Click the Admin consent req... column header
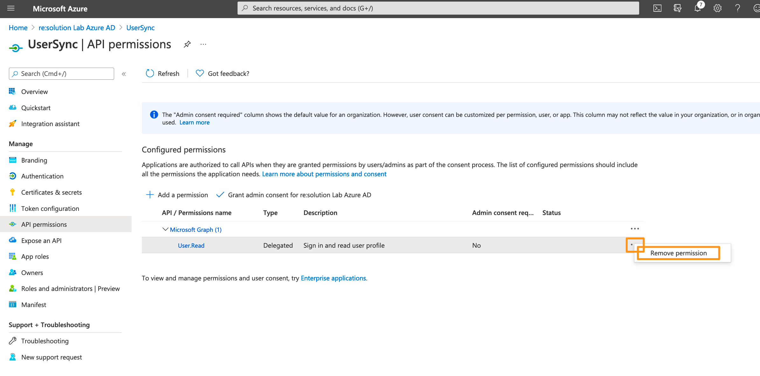The width and height of the screenshot is (760, 376). [x=503, y=213]
